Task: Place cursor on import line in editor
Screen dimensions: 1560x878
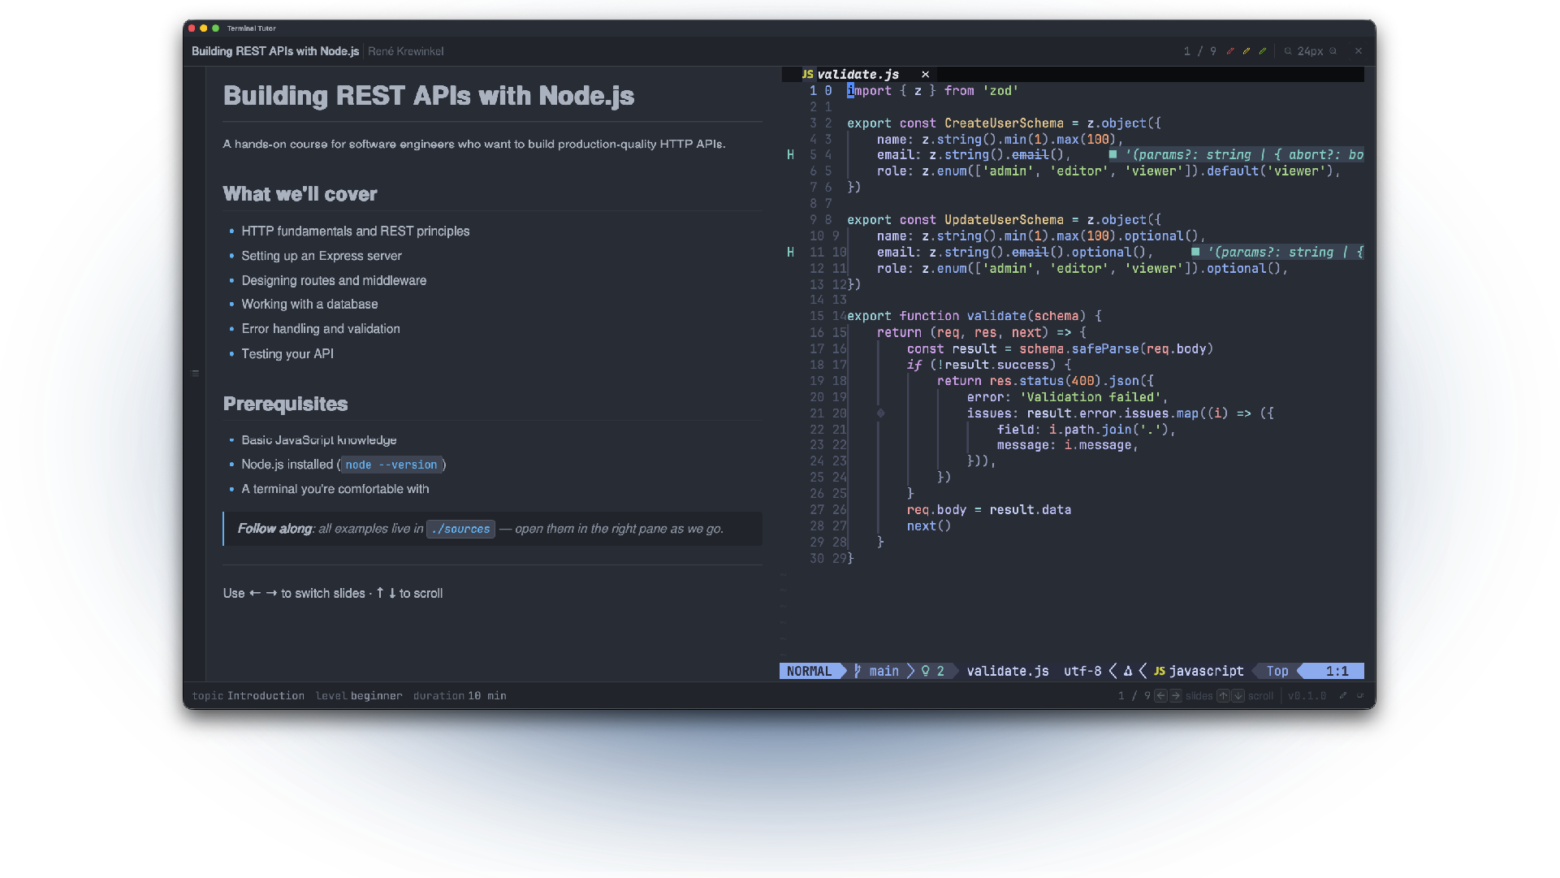Action: [932, 91]
